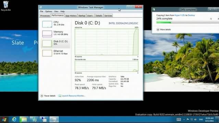
Task: Open the Services tab
Action: tap(108, 16)
